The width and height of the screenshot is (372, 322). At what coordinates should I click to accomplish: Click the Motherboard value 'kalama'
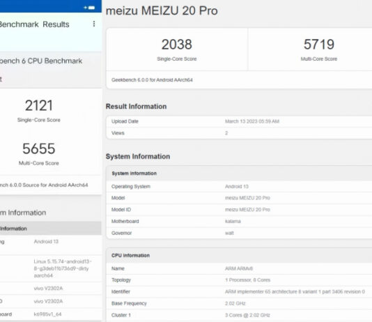tap(233, 222)
